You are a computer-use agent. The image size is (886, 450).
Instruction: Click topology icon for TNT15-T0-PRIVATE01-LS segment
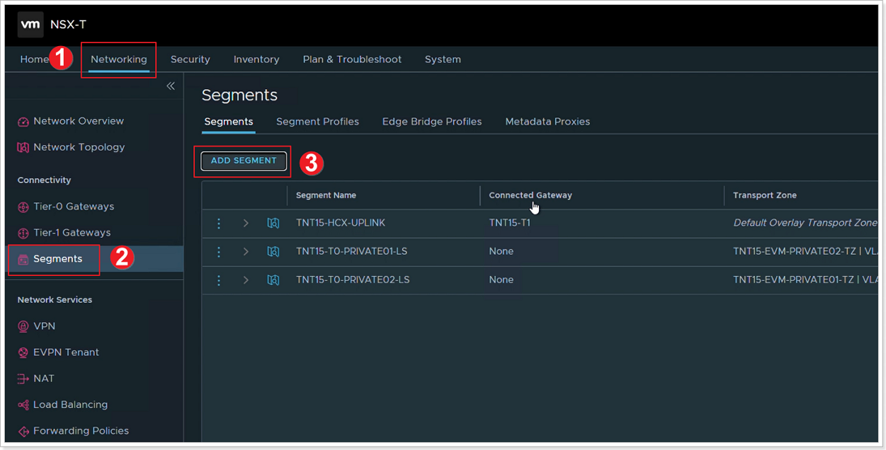point(273,252)
